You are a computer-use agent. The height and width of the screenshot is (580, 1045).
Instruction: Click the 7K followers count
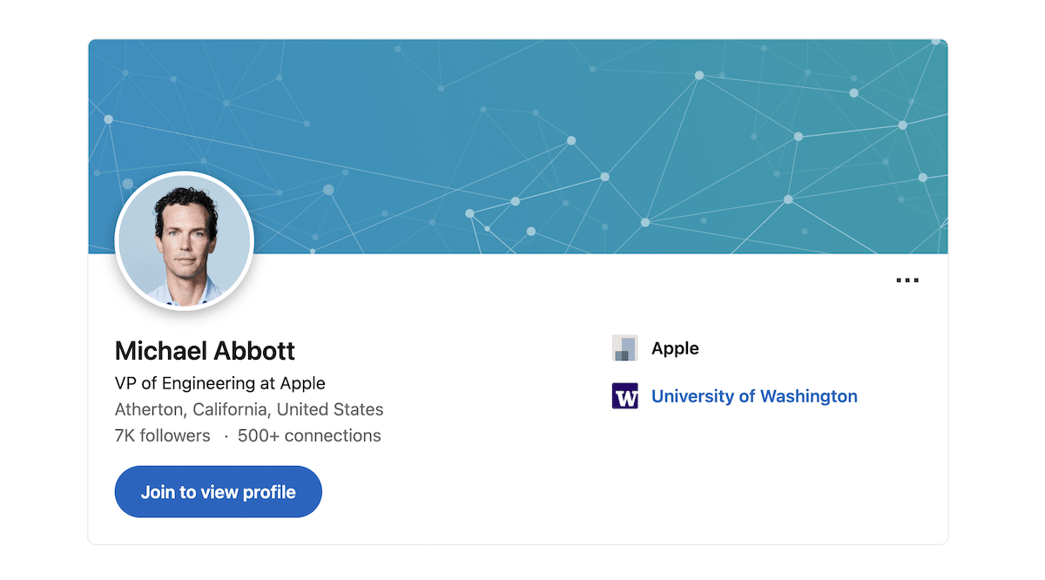[x=163, y=435]
